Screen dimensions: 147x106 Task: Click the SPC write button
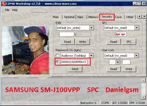point(129,42)
